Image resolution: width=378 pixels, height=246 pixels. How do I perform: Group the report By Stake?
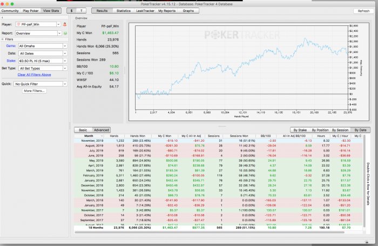pos(300,130)
